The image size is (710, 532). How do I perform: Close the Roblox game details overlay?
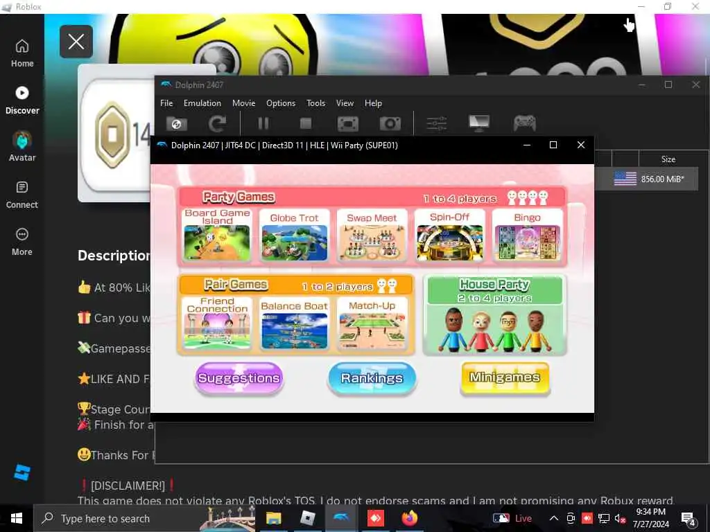[76, 42]
